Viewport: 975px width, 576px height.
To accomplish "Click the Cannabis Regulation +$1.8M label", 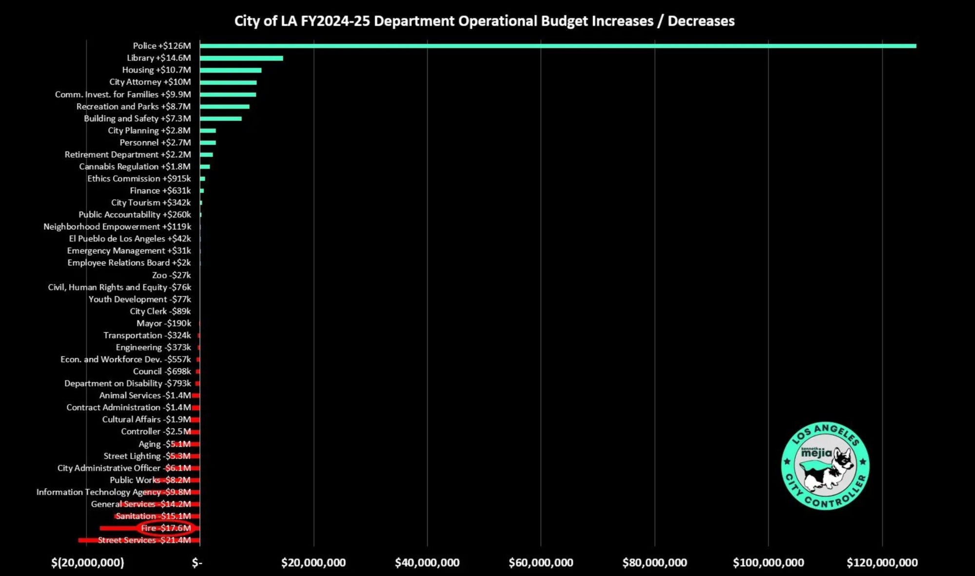I will click(135, 167).
